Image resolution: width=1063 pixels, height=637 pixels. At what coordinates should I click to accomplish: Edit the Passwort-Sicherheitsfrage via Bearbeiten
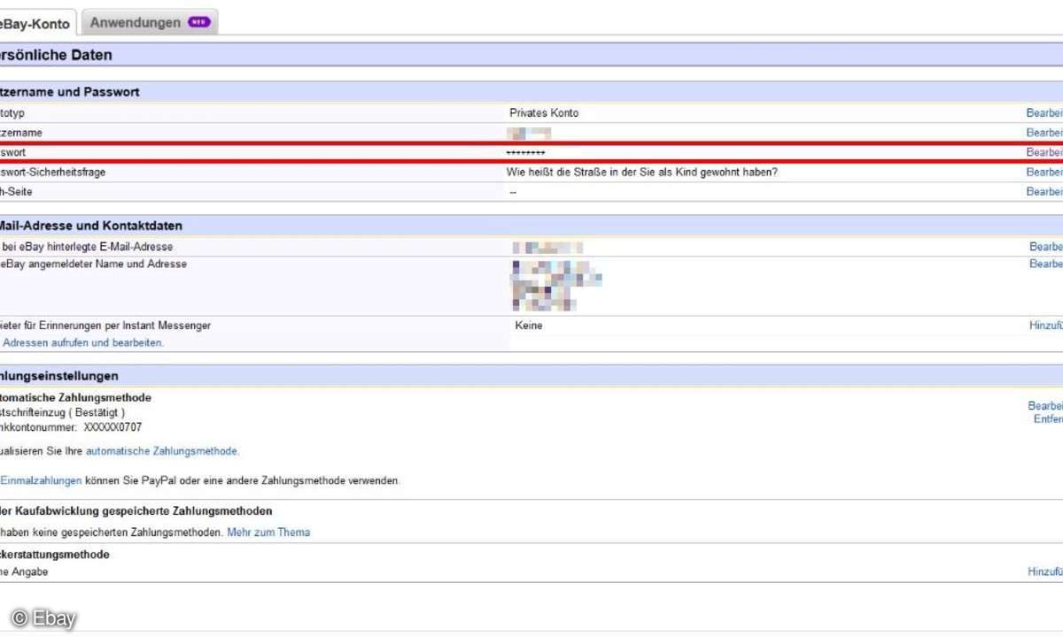point(1044,172)
